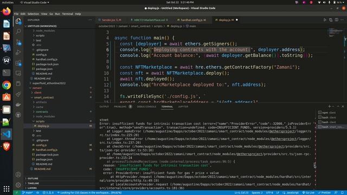Maximize the terminal panel size
Image resolution: width=347 pixels, height=195 pixels.
338,107
